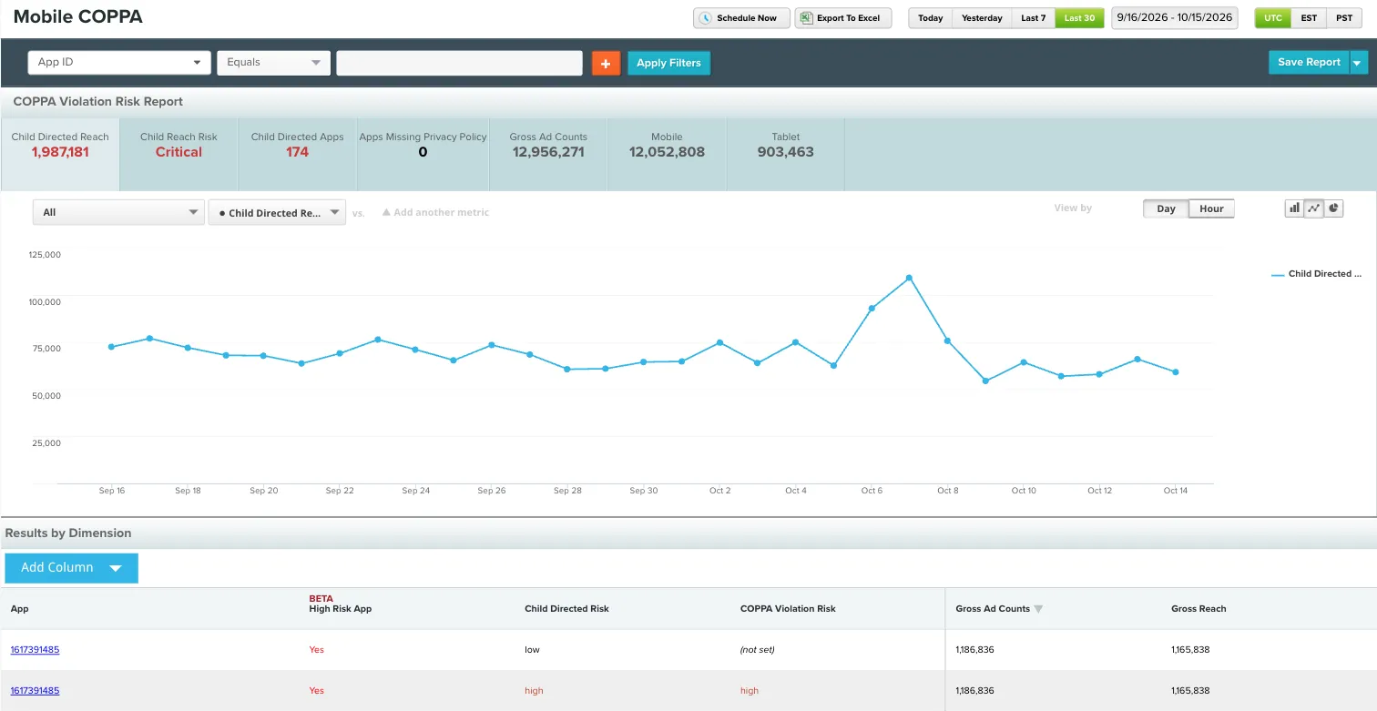Add a filter with the orange plus
This screenshot has height=711, width=1377.
(606, 63)
